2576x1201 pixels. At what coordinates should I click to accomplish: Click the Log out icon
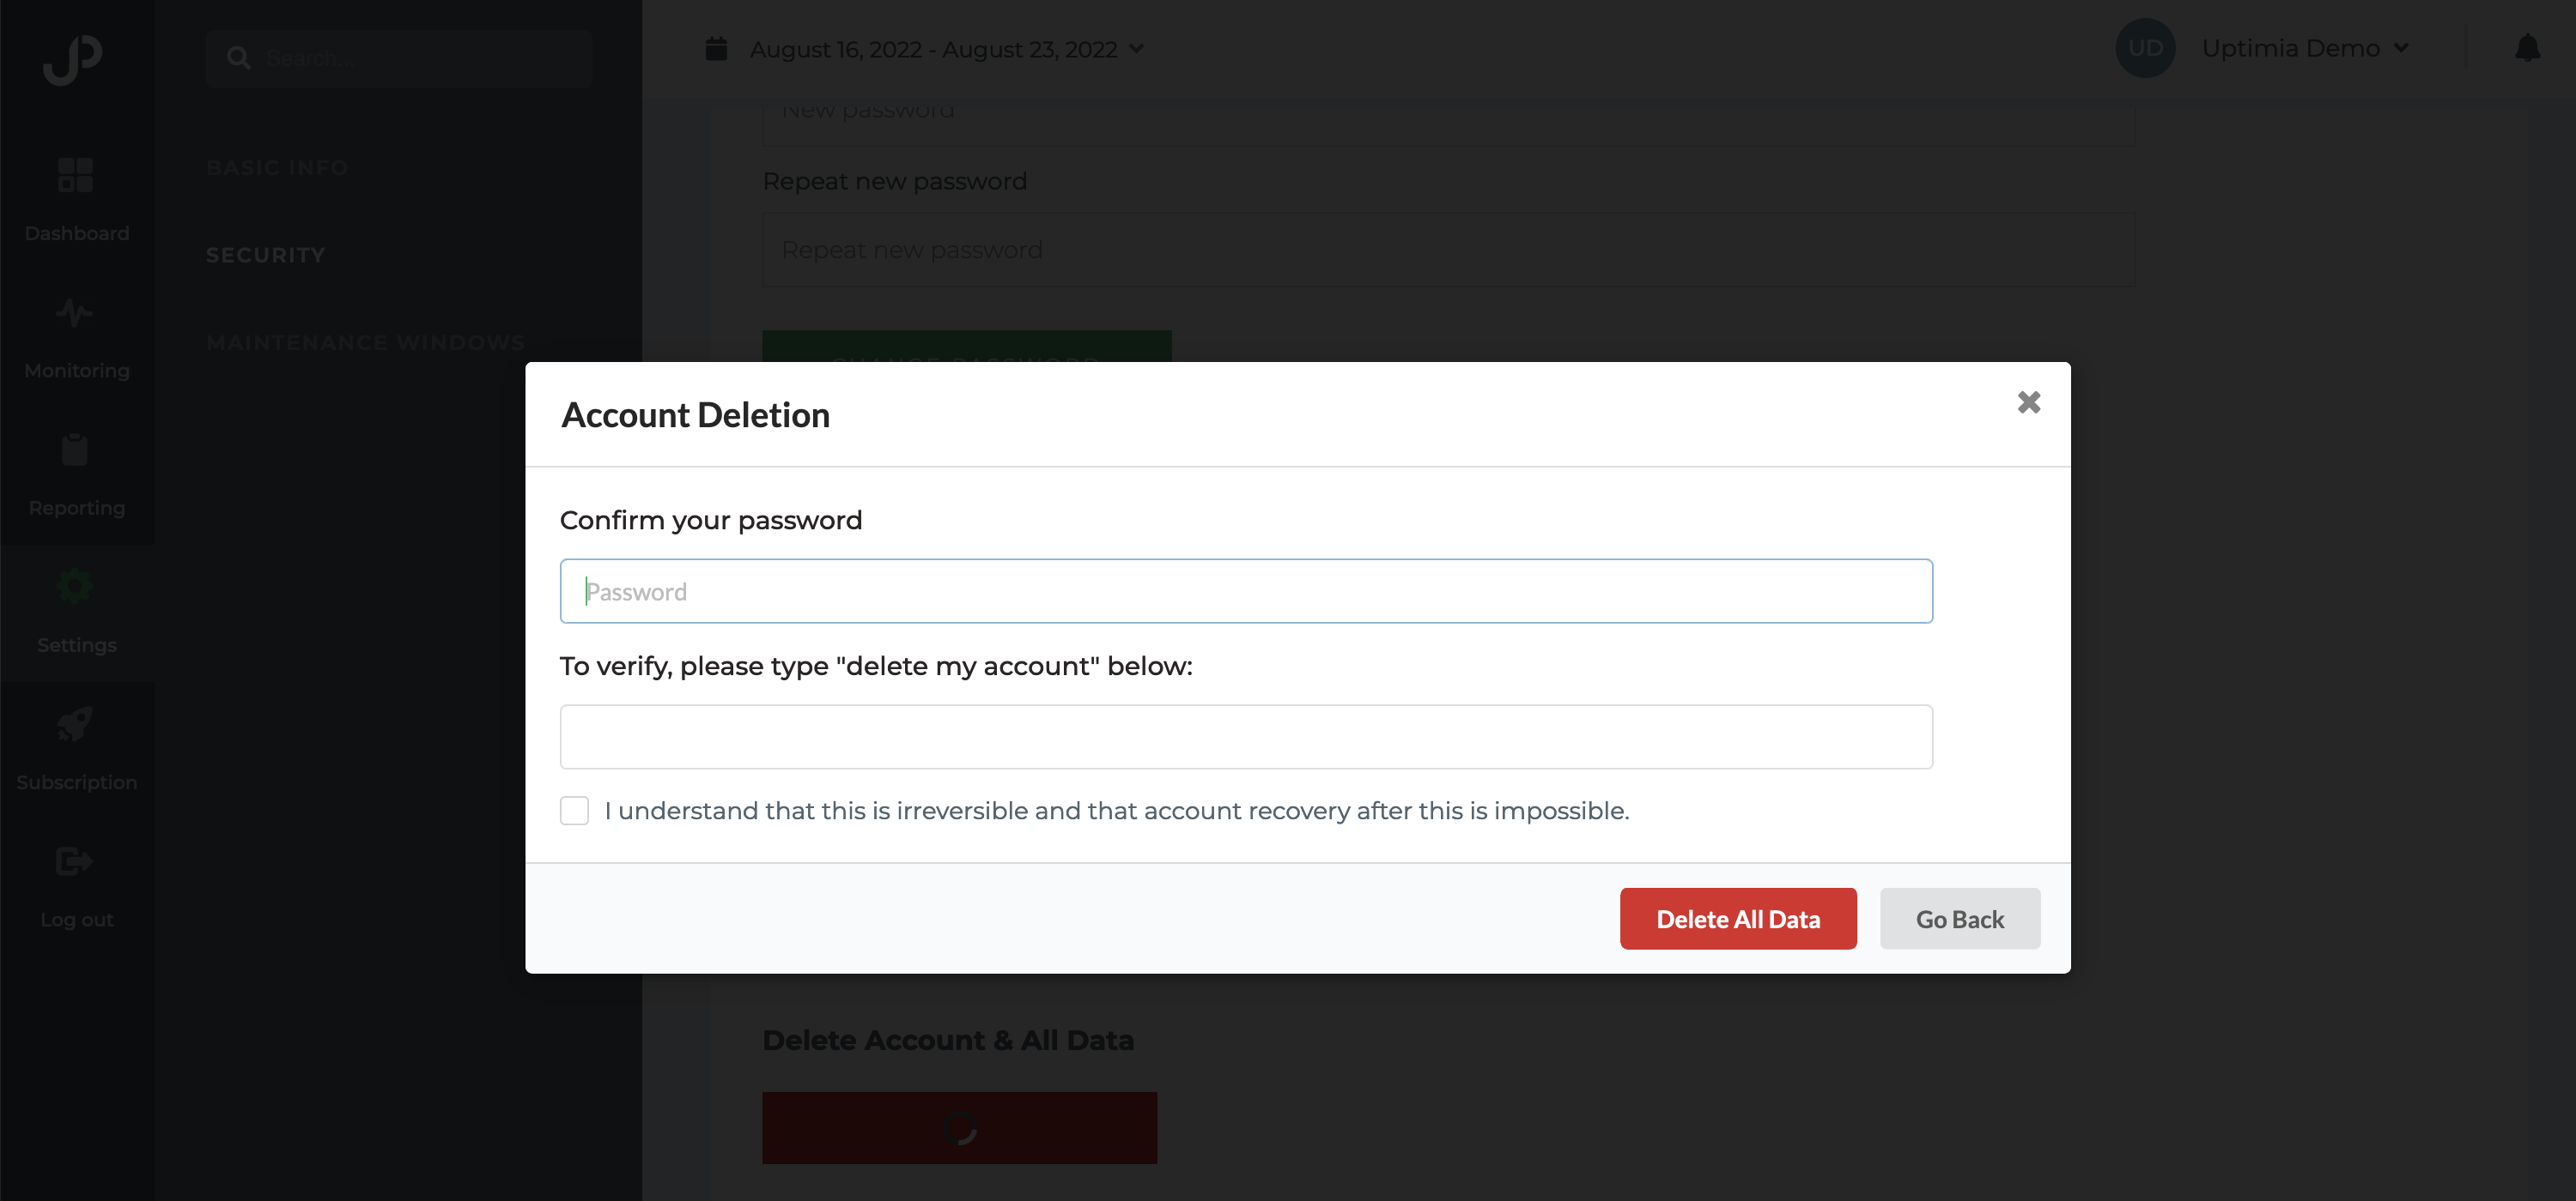point(75,860)
